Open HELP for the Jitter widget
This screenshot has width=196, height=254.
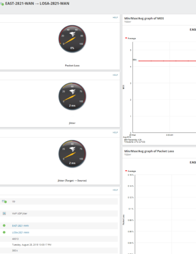(115, 75)
